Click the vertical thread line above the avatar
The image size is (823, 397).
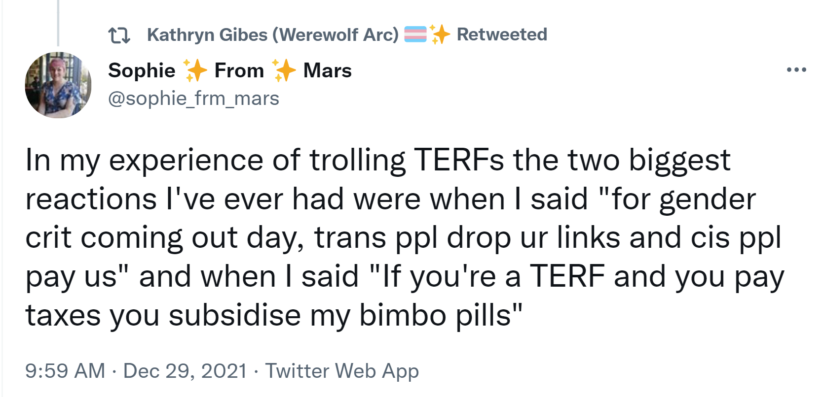(x=58, y=23)
